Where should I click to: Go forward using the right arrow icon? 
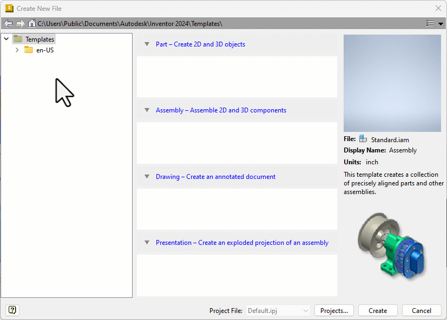pos(20,23)
